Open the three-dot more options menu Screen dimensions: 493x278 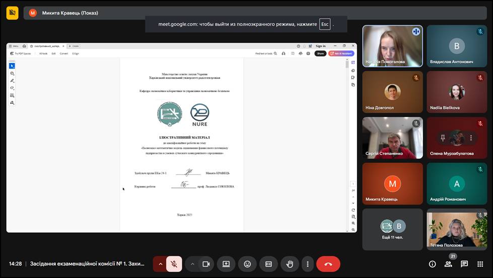(307, 264)
